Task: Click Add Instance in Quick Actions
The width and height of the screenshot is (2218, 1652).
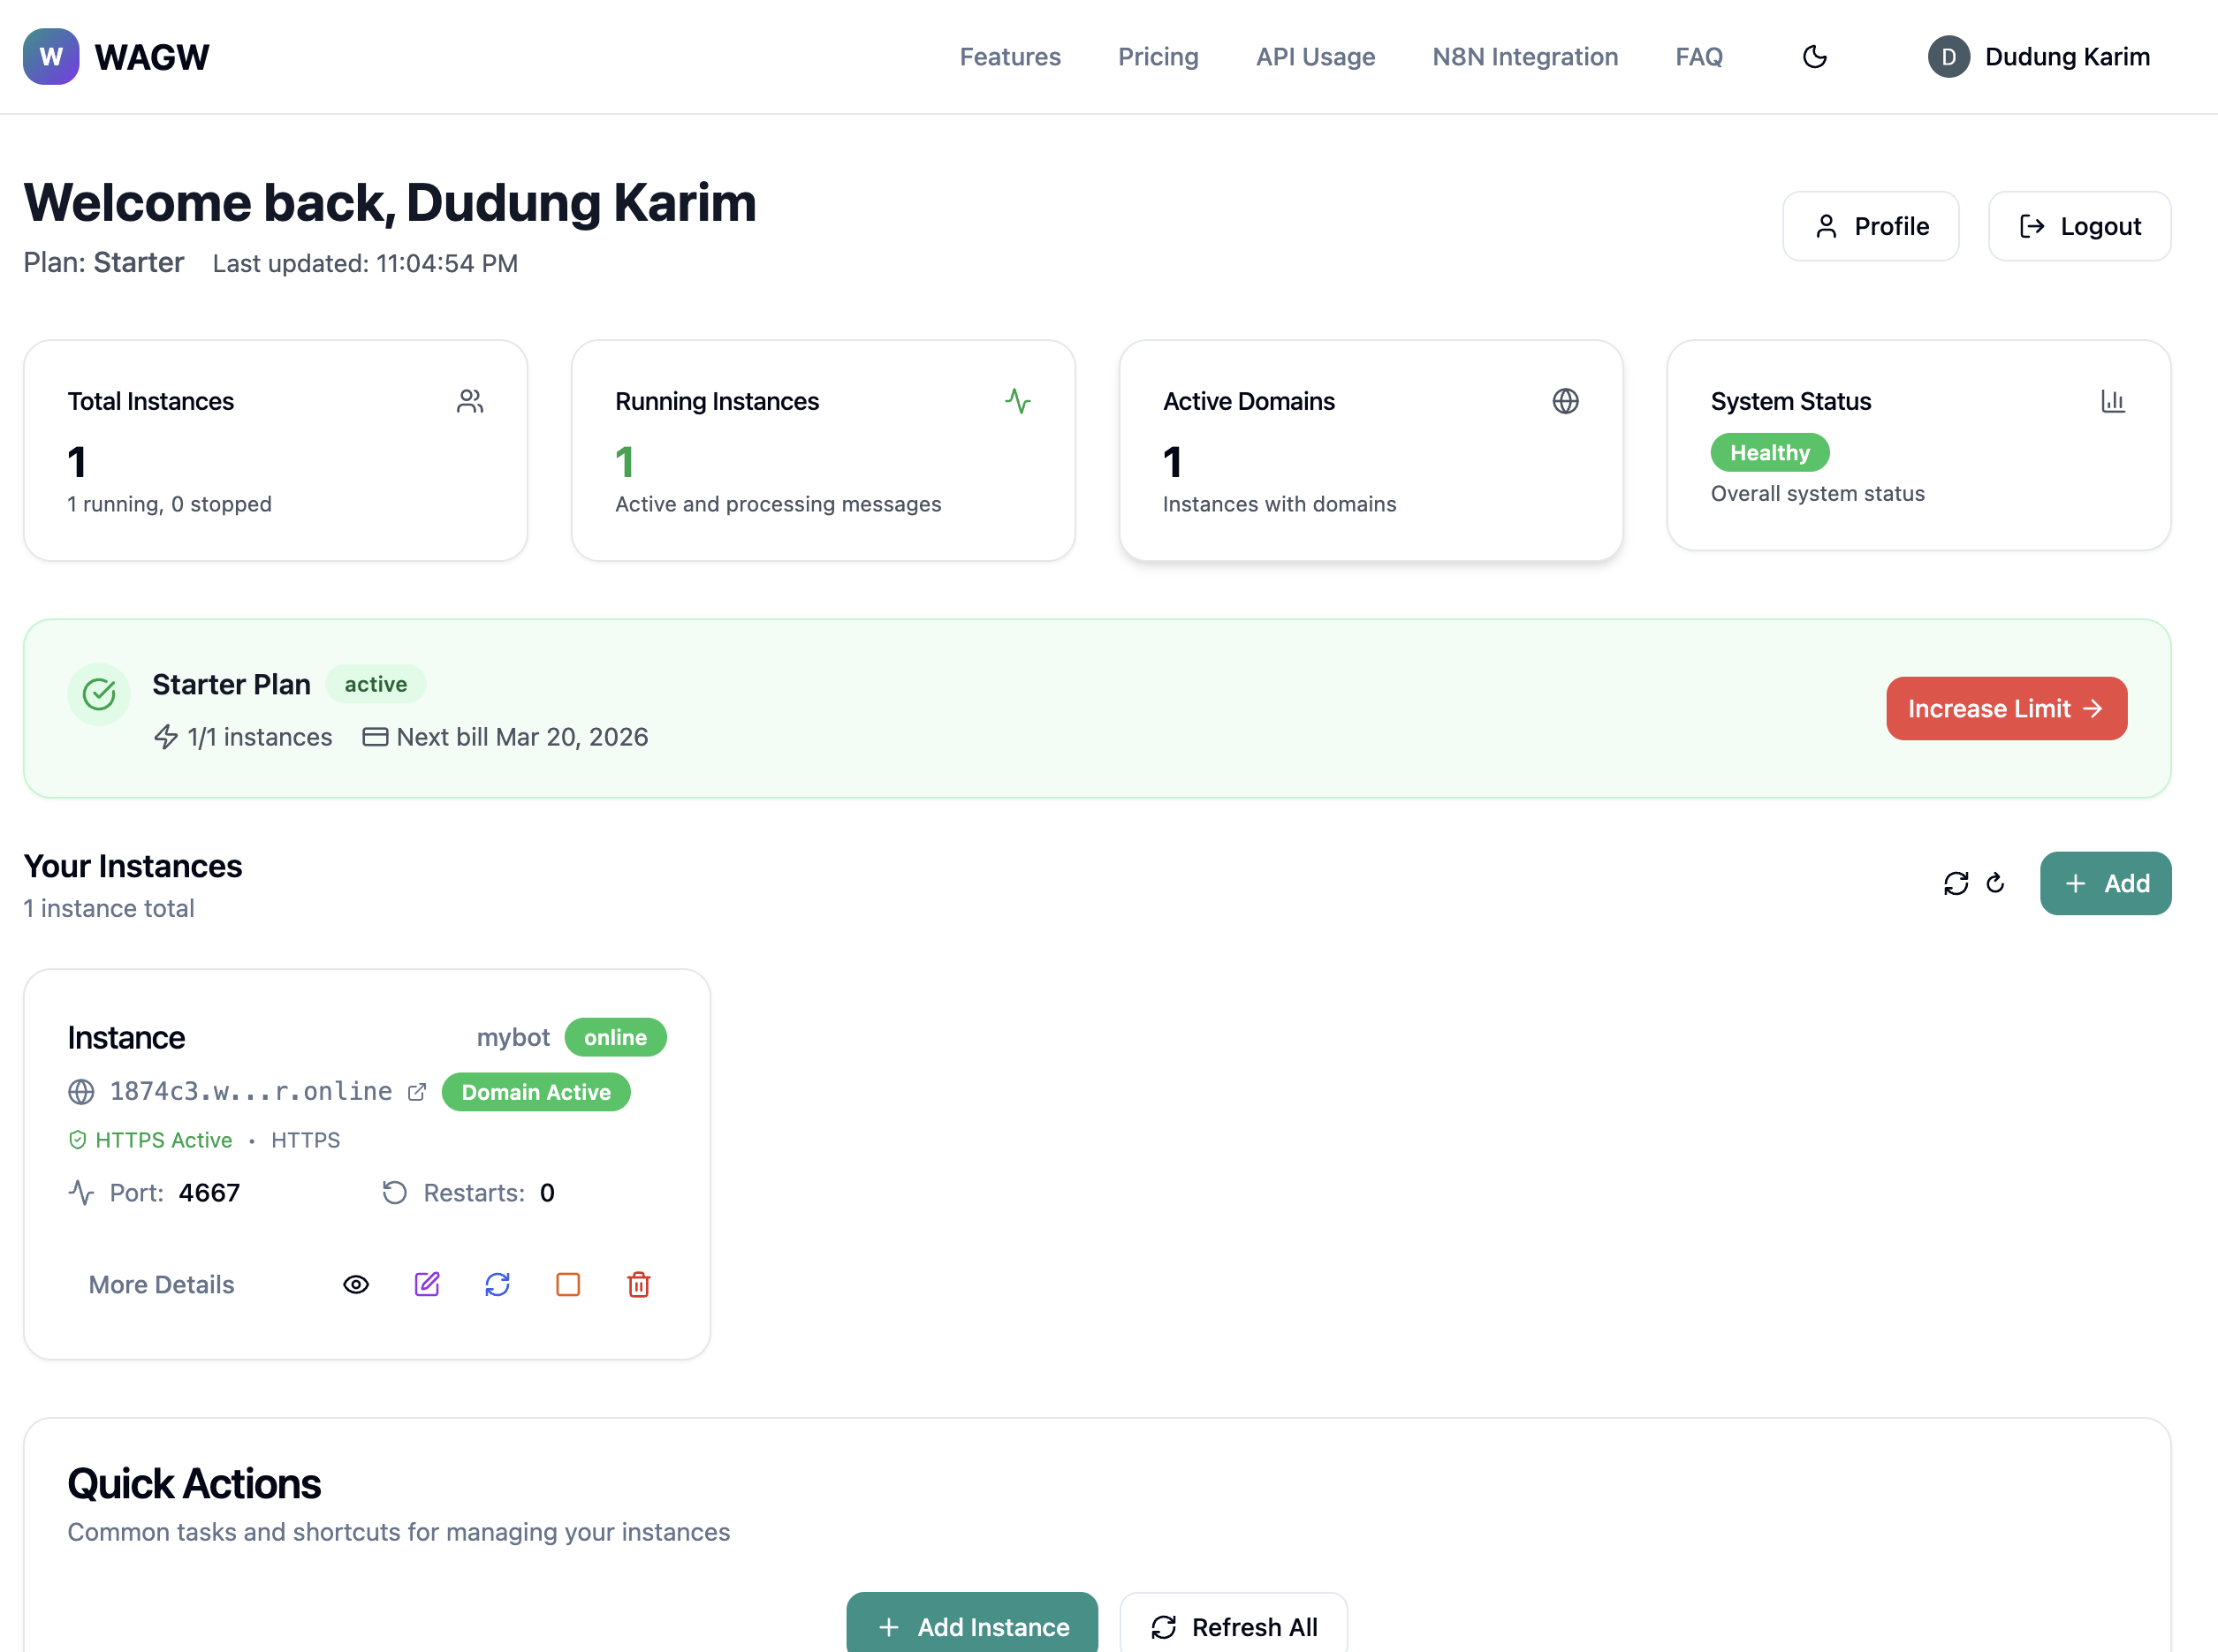Action: (971, 1626)
